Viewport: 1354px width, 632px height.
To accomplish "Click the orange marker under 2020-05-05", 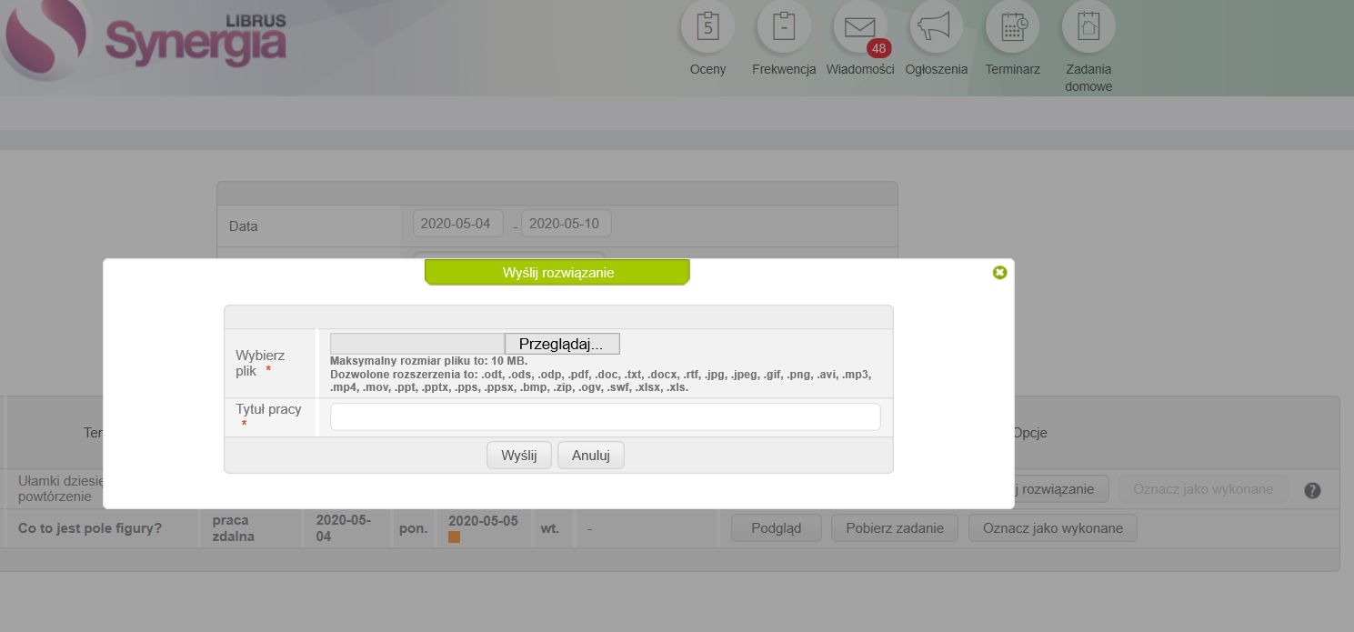I will pos(455,537).
